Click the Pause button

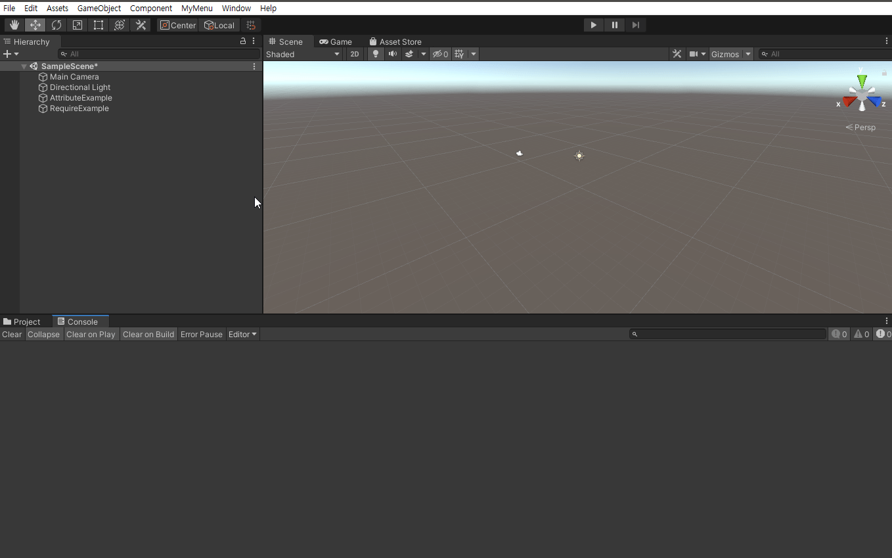pos(615,25)
